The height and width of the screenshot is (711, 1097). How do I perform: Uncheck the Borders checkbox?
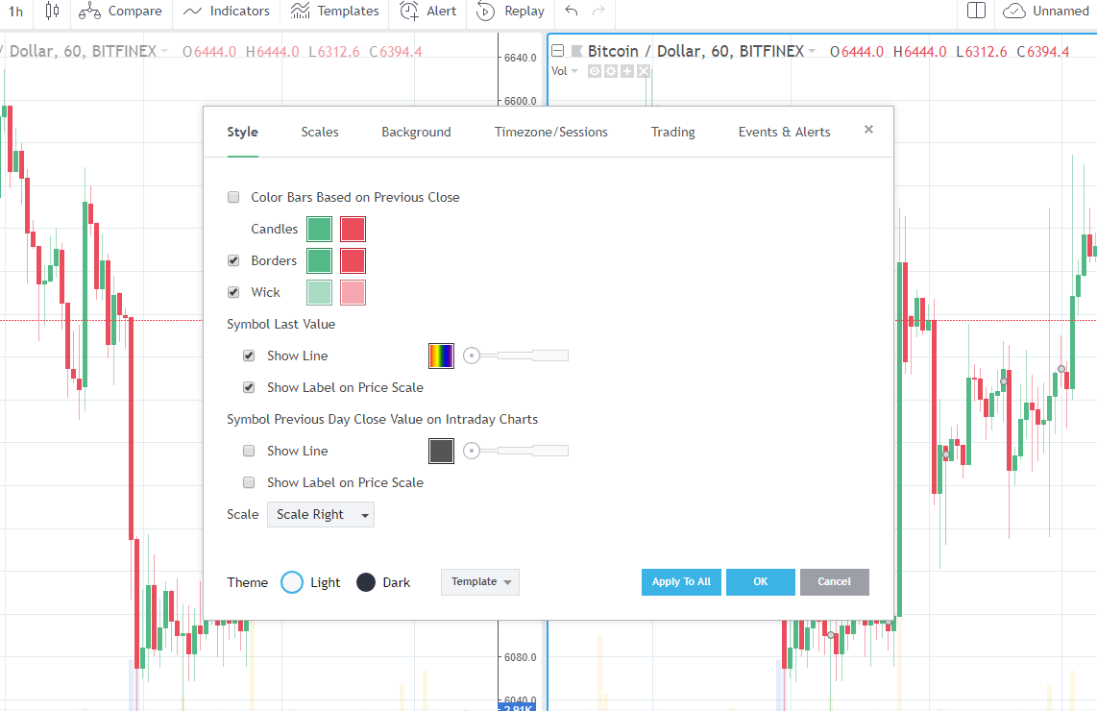click(x=233, y=260)
